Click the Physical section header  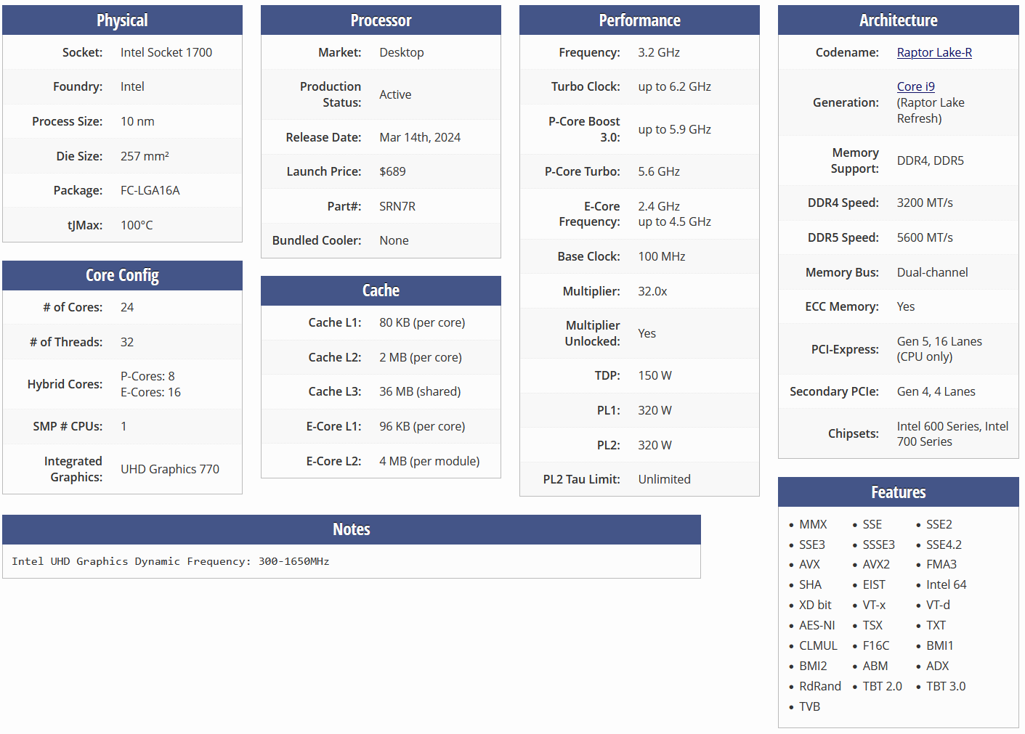pos(122,20)
